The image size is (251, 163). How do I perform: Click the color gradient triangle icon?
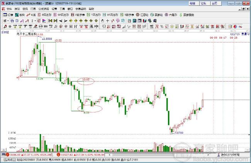tap(44, 20)
